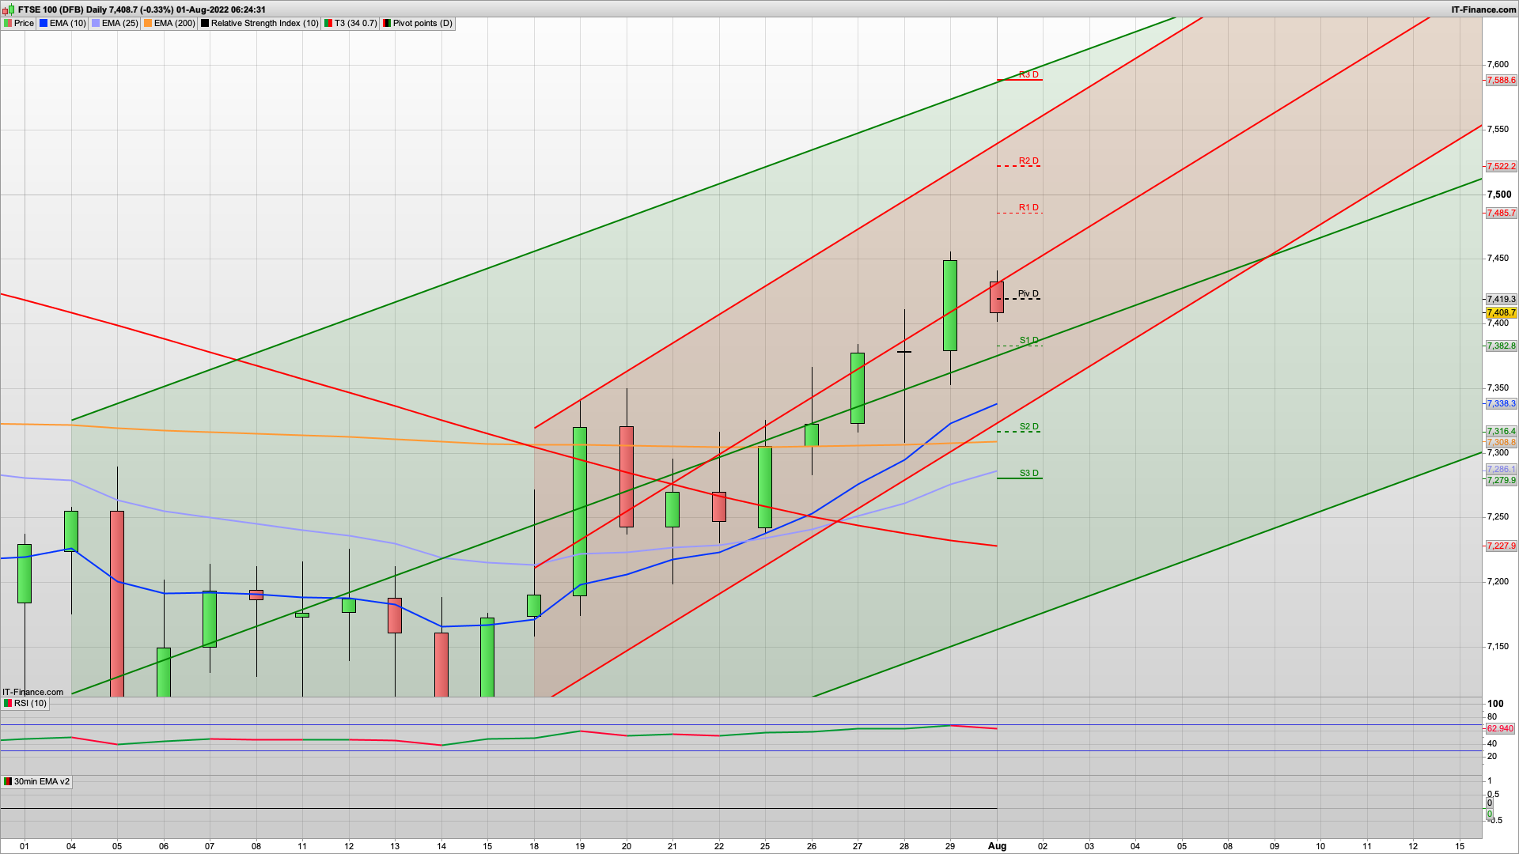Click the 05 date label near chart start

pyautogui.click(x=117, y=845)
